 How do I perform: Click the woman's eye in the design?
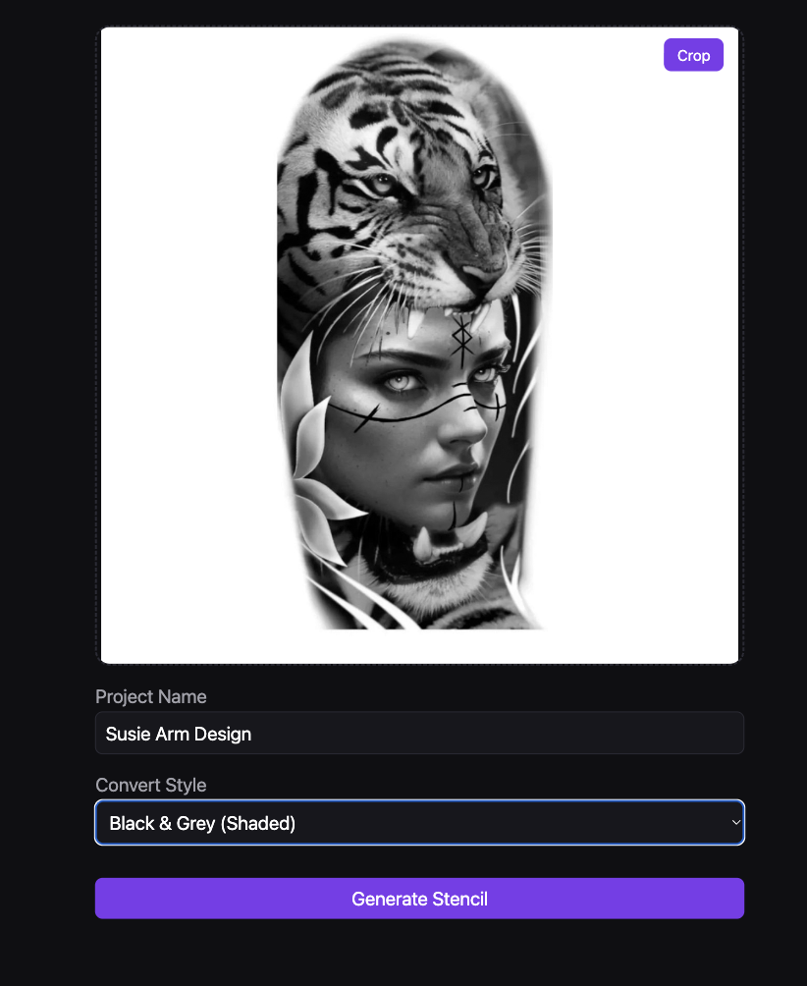point(400,382)
